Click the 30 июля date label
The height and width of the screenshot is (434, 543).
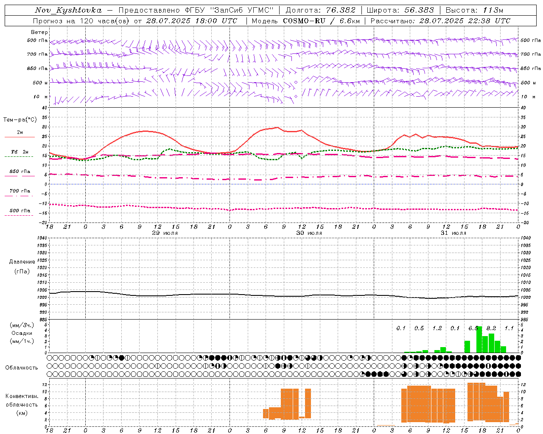click(x=309, y=233)
